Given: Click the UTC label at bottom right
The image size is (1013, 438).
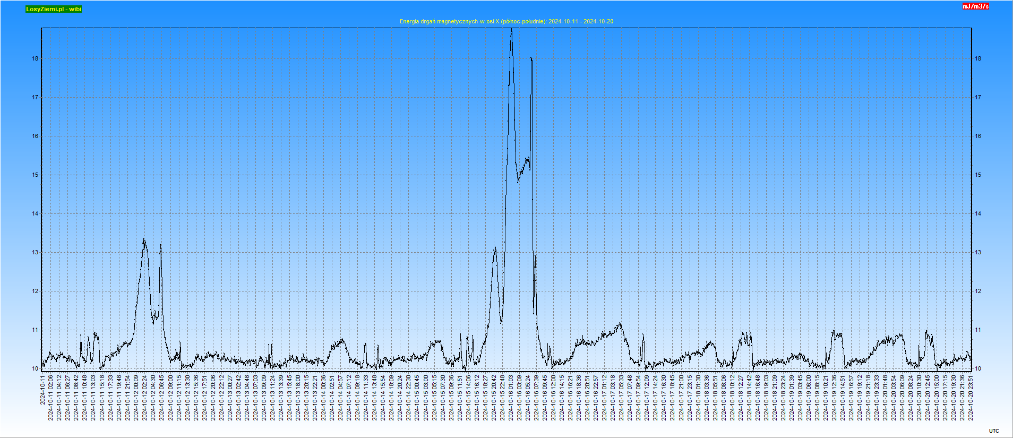Looking at the screenshot, I should point(994,431).
